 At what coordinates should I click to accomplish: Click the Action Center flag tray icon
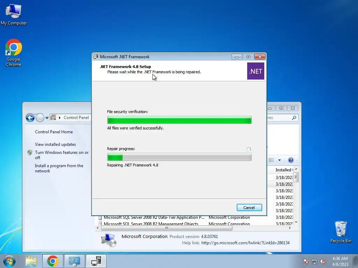tap(306, 261)
